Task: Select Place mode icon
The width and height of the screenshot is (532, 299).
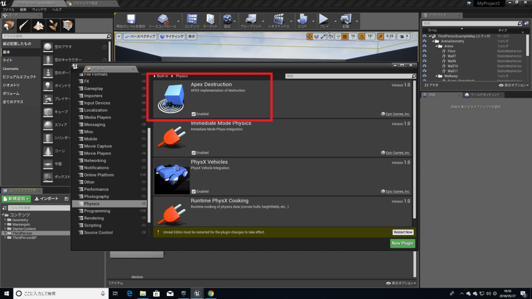Action: pos(9,25)
